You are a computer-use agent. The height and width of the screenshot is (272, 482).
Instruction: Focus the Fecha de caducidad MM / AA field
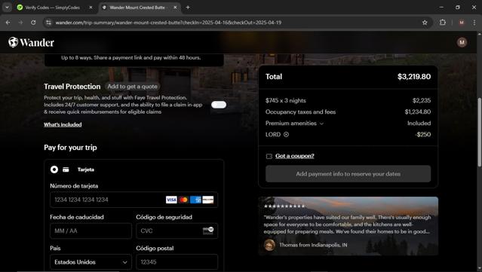[x=91, y=231]
